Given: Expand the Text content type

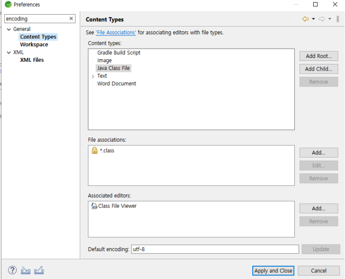Looking at the screenshot, I should [93, 76].
